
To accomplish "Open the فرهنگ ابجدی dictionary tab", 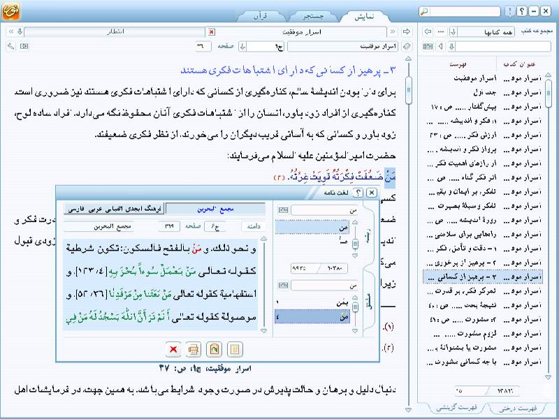I will coord(114,209).
